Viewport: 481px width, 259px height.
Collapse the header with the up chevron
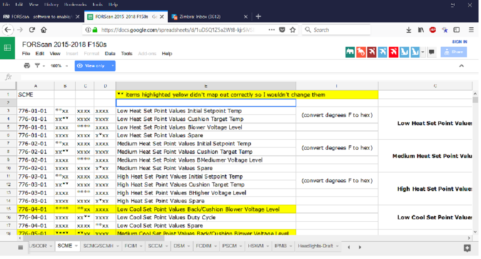tap(461, 66)
